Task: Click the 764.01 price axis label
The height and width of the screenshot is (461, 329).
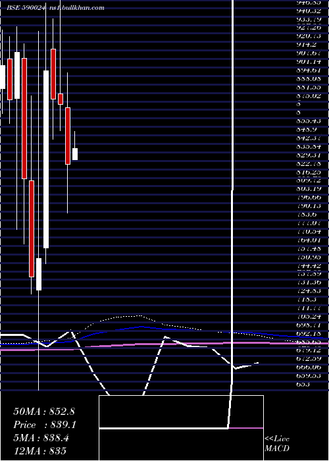Action: (x=309, y=240)
